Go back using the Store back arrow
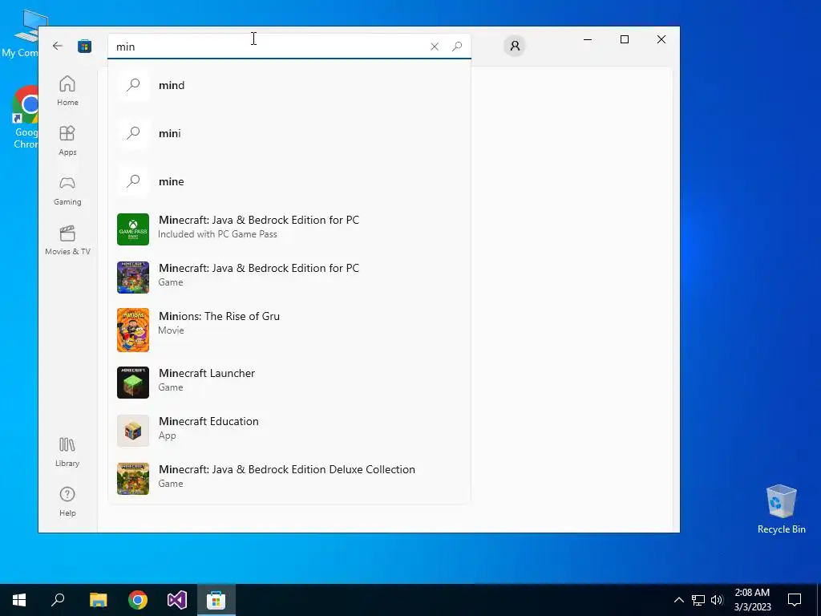This screenshot has height=616, width=821. coord(58,46)
